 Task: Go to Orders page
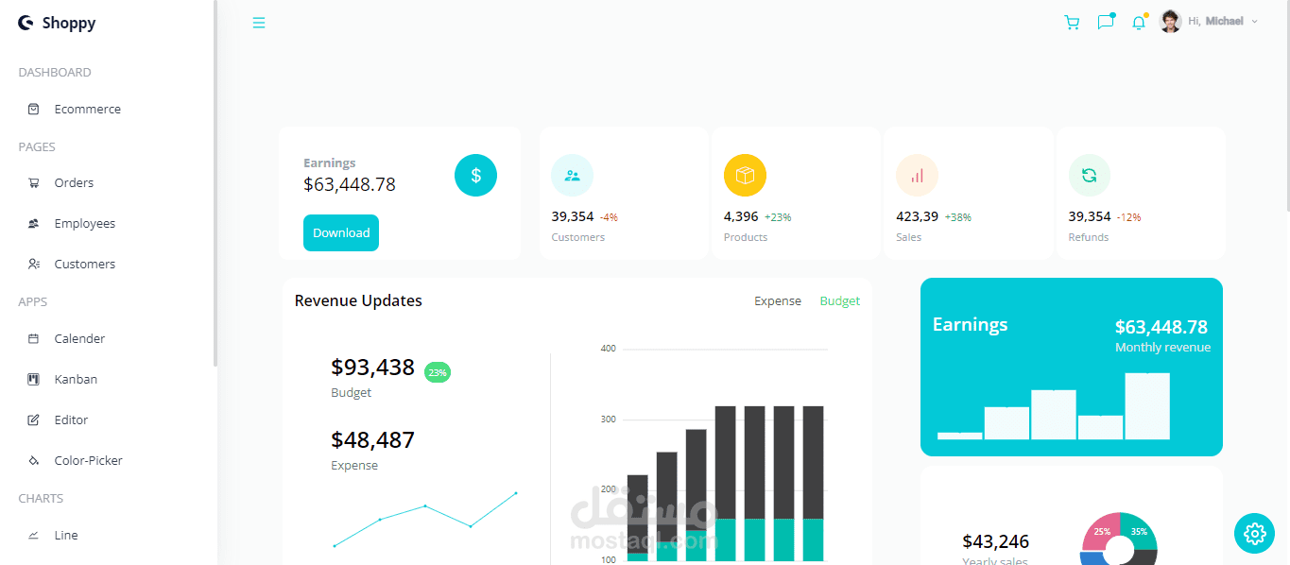(74, 182)
